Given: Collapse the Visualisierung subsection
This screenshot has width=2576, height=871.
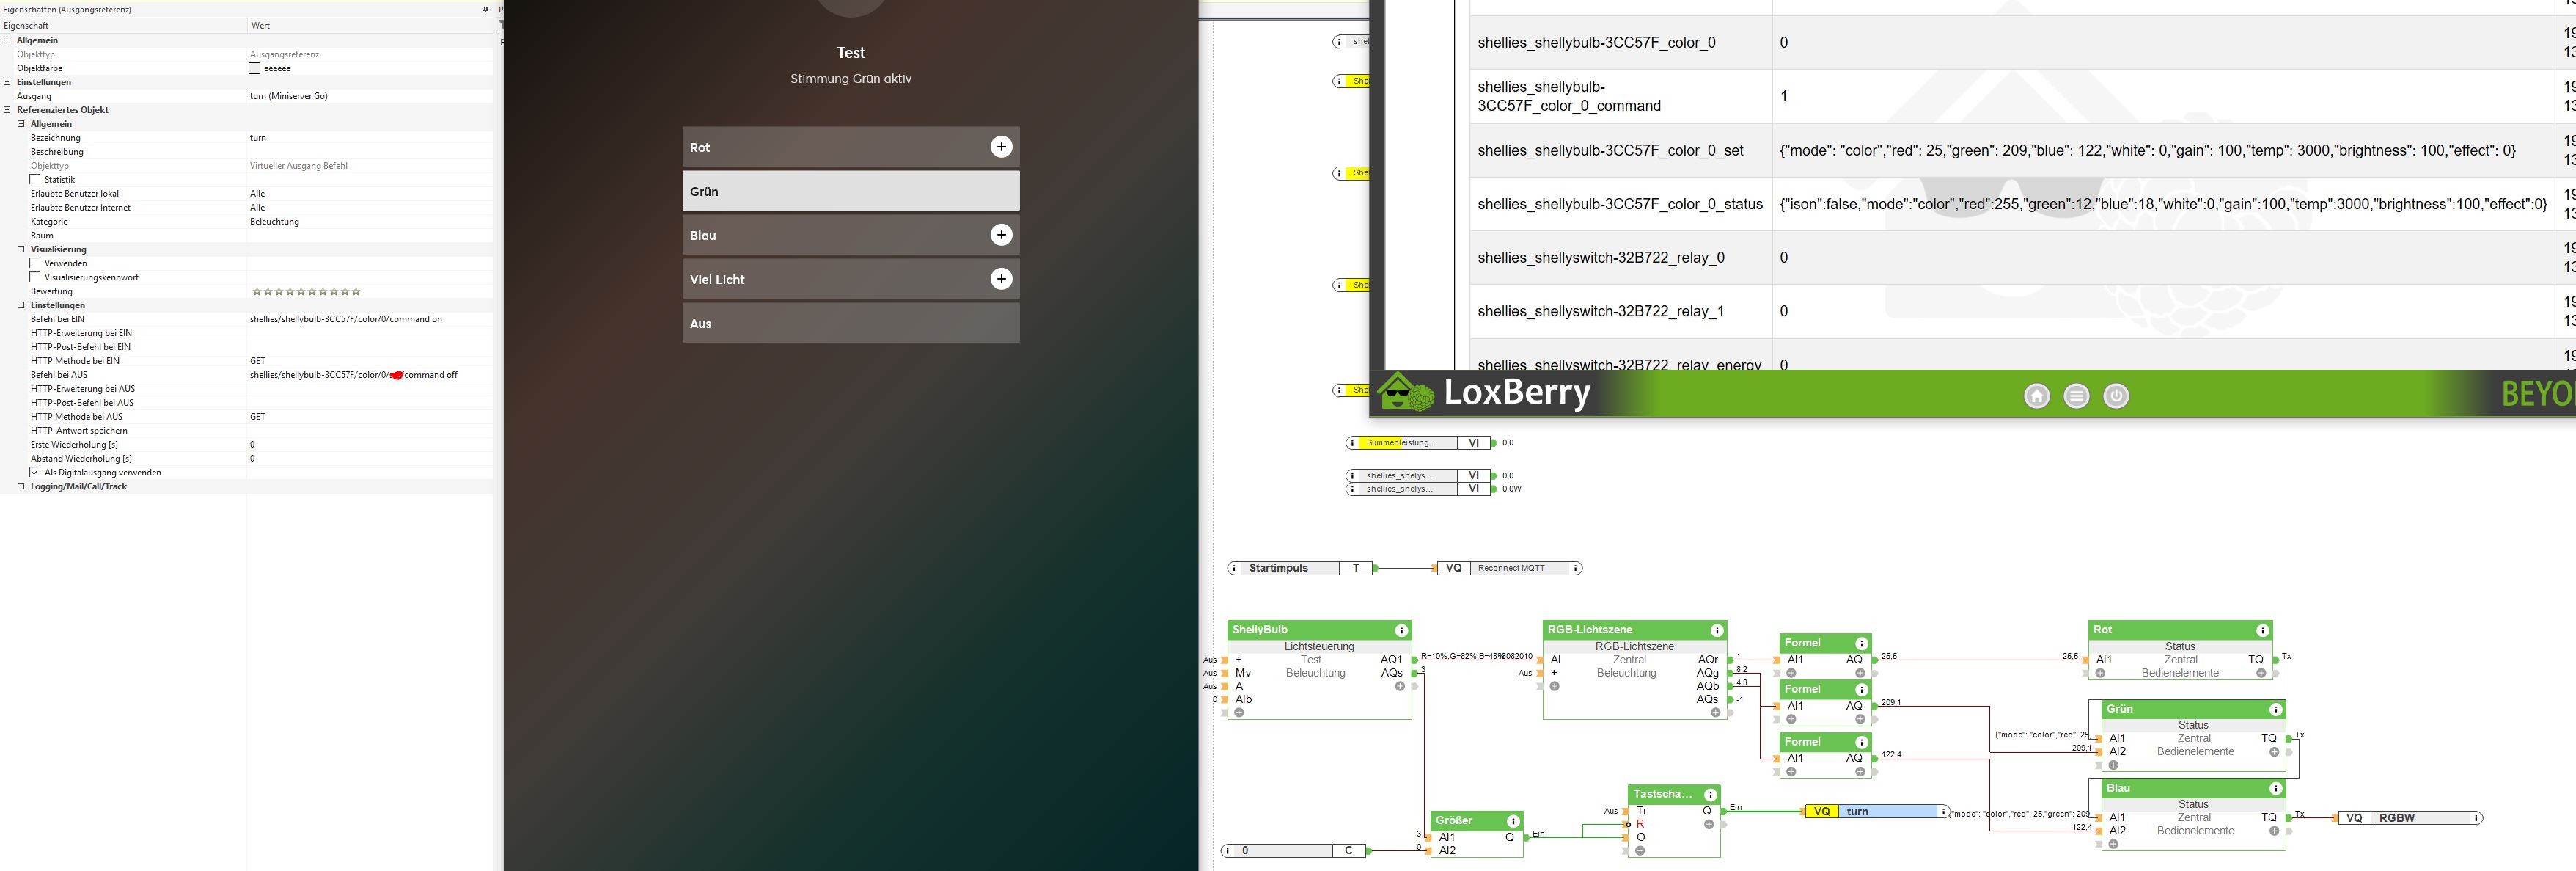Looking at the screenshot, I should pyautogui.click(x=21, y=249).
